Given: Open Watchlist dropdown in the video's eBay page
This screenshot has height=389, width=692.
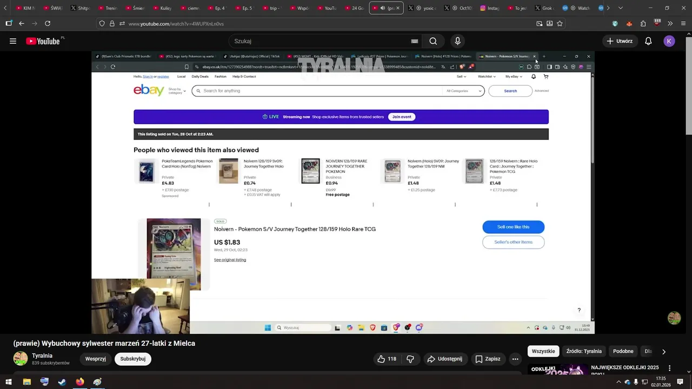Looking at the screenshot, I should tap(487, 77).
